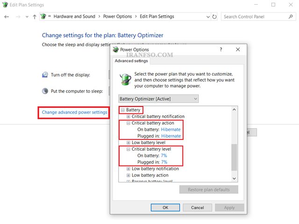
Task: Collapse Critical battery level
Action: pyautogui.click(x=128, y=149)
